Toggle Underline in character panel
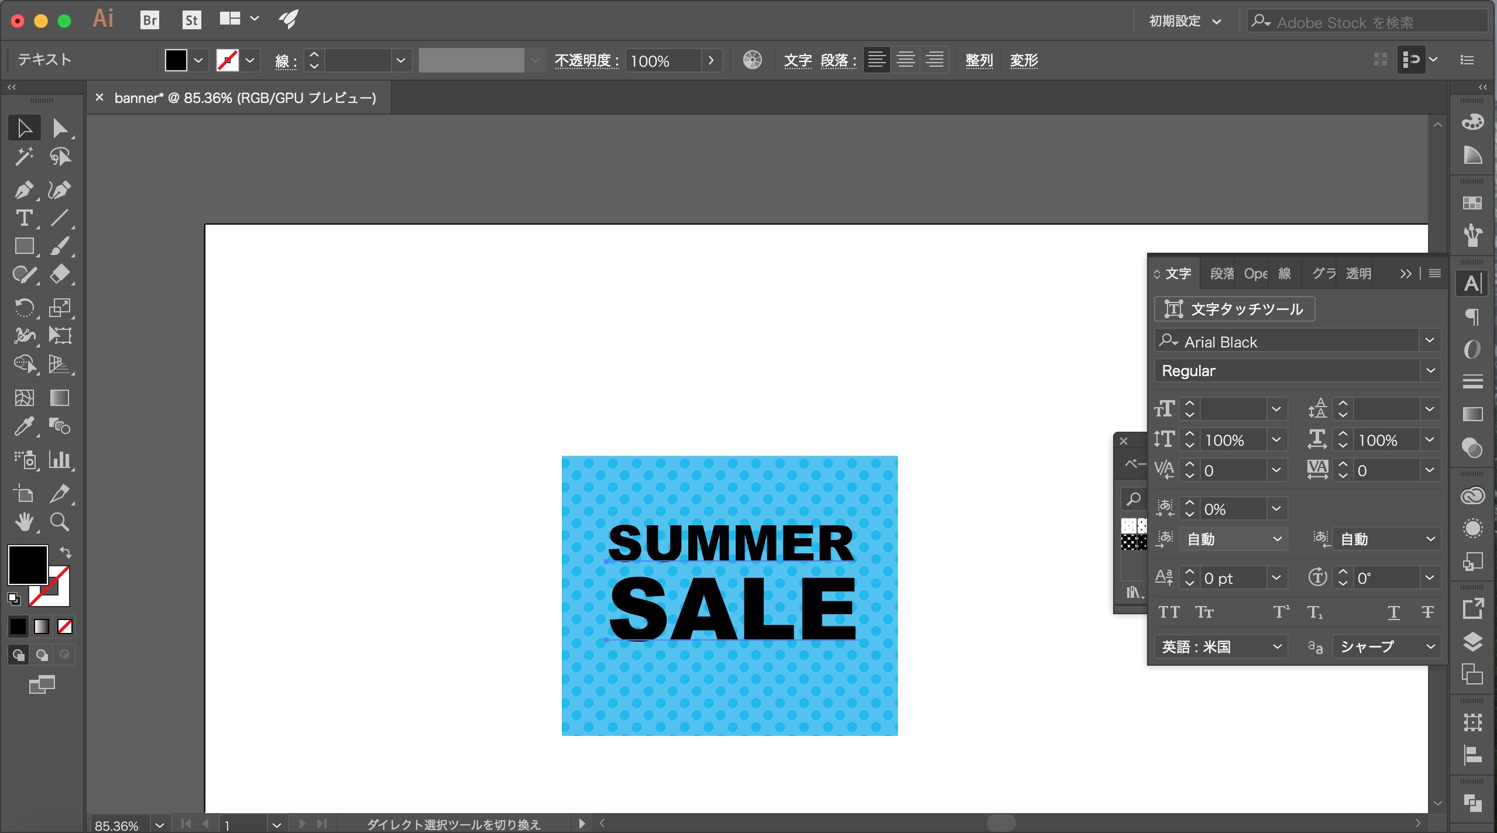The width and height of the screenshot is (1497, 833). (1393, 612)
